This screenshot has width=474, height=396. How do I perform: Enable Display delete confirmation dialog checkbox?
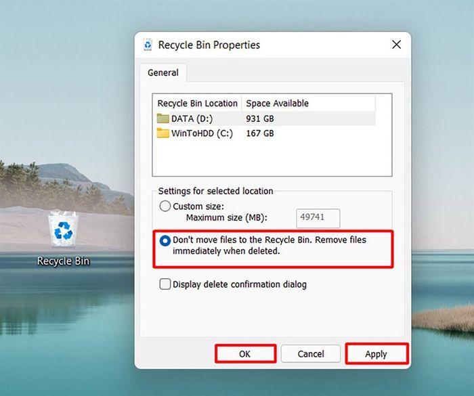click(165, 284)
